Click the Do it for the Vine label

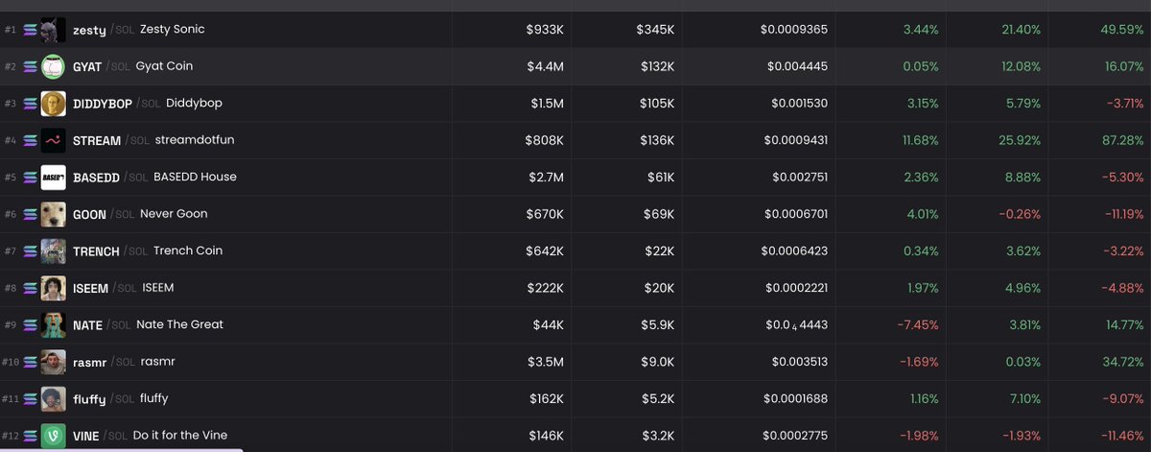tap(180, 436)
